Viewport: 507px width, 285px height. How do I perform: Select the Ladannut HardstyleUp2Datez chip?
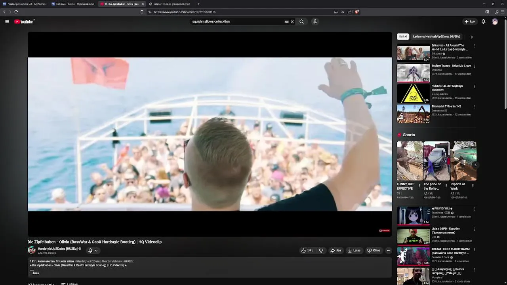436,36
